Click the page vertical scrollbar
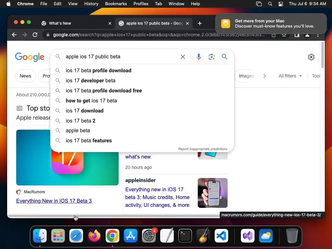The image size is (332, 249). click(x=323, y=55)
